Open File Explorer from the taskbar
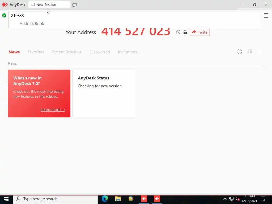 [x=118, y=199]
